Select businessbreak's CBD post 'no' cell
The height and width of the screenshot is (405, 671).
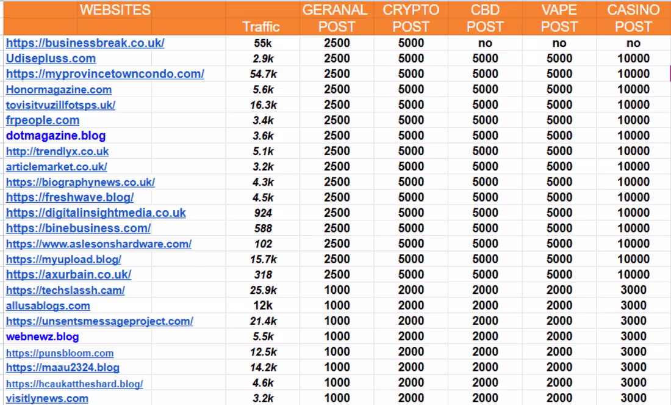[485, 43]
